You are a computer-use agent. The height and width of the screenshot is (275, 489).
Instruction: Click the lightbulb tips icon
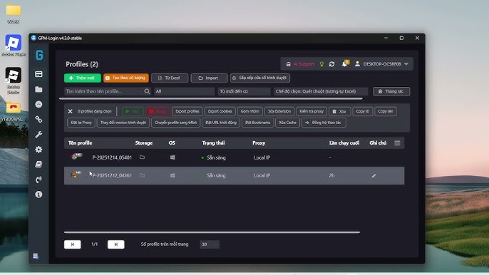(x=322, y=64)
